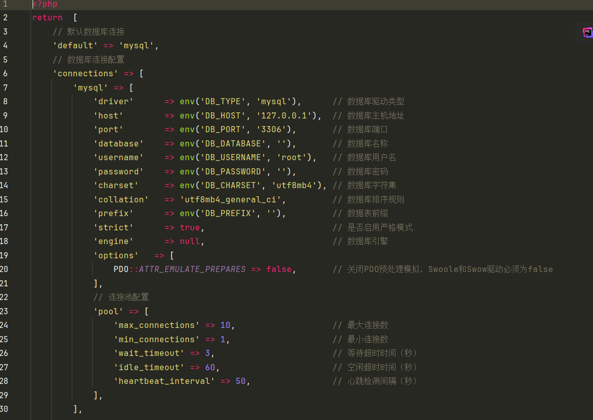The height and width of the screenshot is (420, 593).
Task: Click the 'database' key
Action: pyautogui.click(x=119, y=143)
